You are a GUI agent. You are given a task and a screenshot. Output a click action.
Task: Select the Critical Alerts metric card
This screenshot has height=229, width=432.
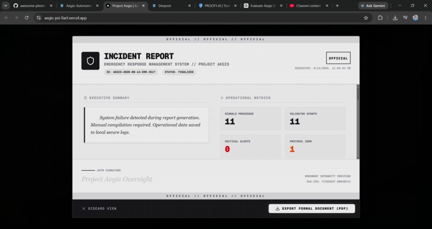250,146
